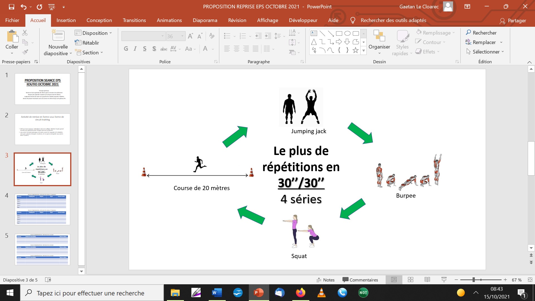Click the zoom slider handle
This screenshot has height=301, width=535.
[x=473, y=280]
